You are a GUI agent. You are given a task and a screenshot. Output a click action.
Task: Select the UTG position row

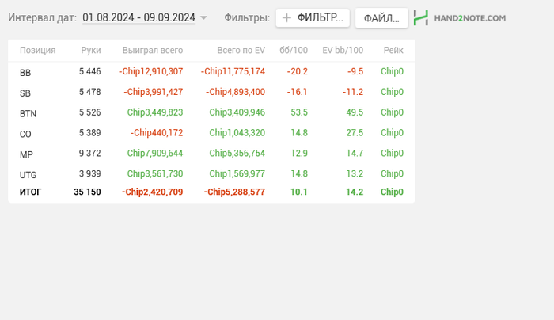coord(28,175)
